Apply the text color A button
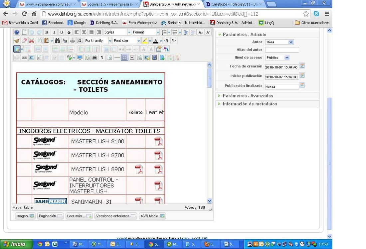366x249 pixels. point(156,41)
